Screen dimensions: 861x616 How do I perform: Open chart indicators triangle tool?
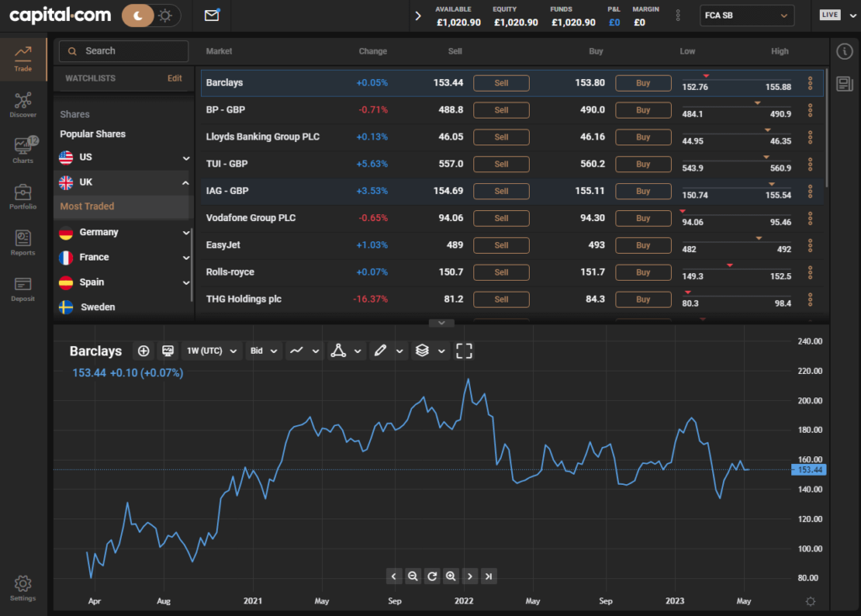[346, 350]
